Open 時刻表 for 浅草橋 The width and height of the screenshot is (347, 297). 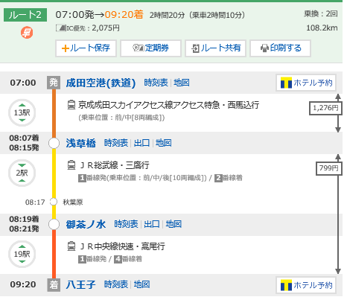coord(116,143)
